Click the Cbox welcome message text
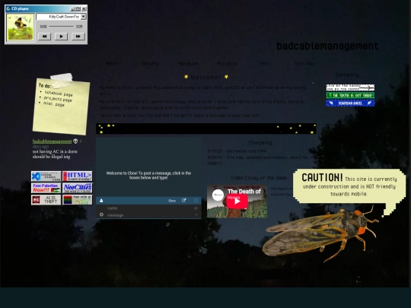411x308 pixels. click(x=148, y=175)
